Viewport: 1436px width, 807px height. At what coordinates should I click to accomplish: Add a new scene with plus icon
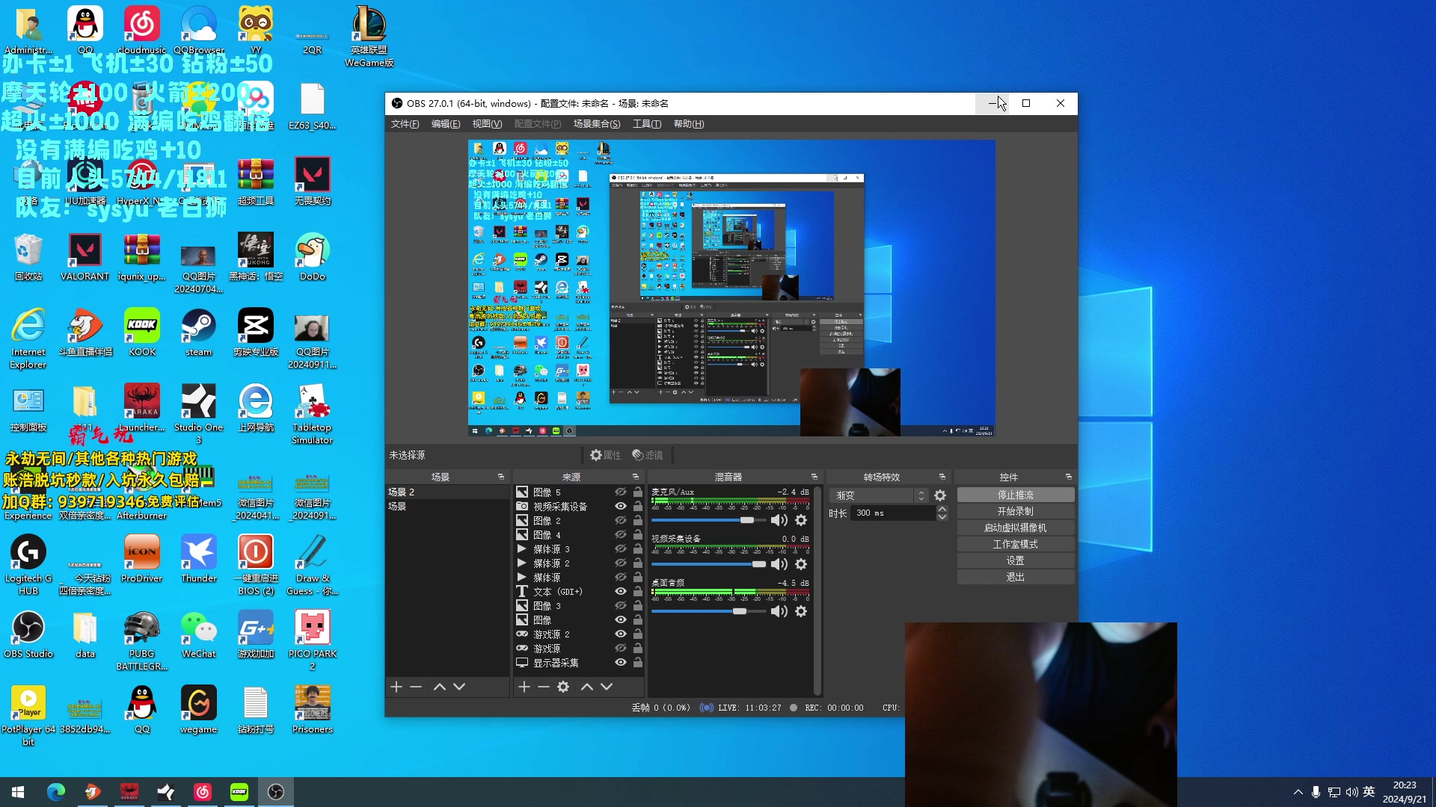coord(396,687)
